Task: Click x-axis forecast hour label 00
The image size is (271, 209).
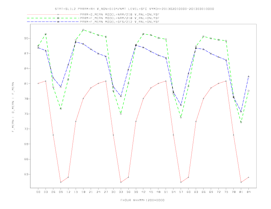Action: click(38, 192)
